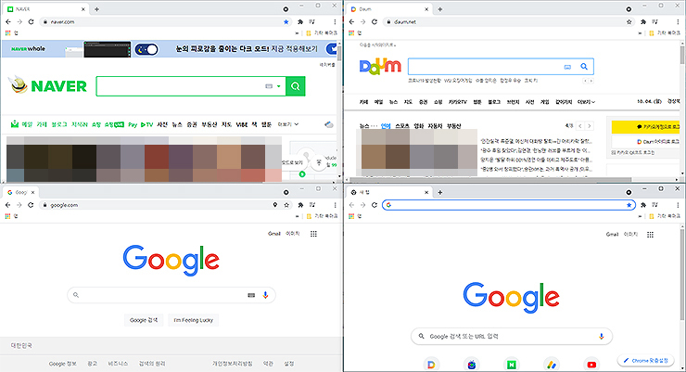Open the Naver shortcut on new tab page
The height and width of the screenshot is (372, 686).
(x=512, y=365)
